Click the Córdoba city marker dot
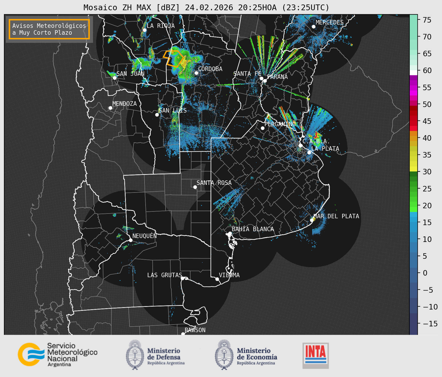This screenshot has height=377, width=442. pos(196,73)
